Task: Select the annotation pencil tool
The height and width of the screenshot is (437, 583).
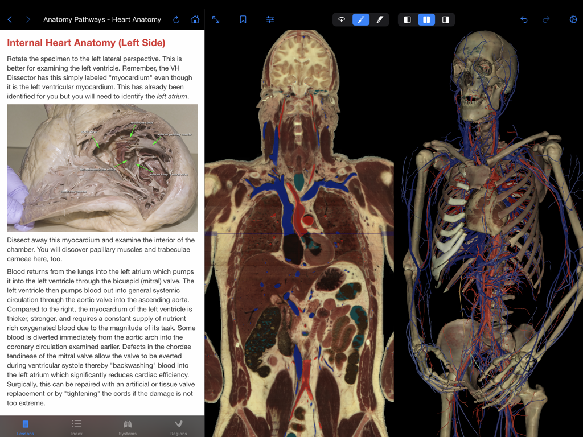Action: point(360,19)
